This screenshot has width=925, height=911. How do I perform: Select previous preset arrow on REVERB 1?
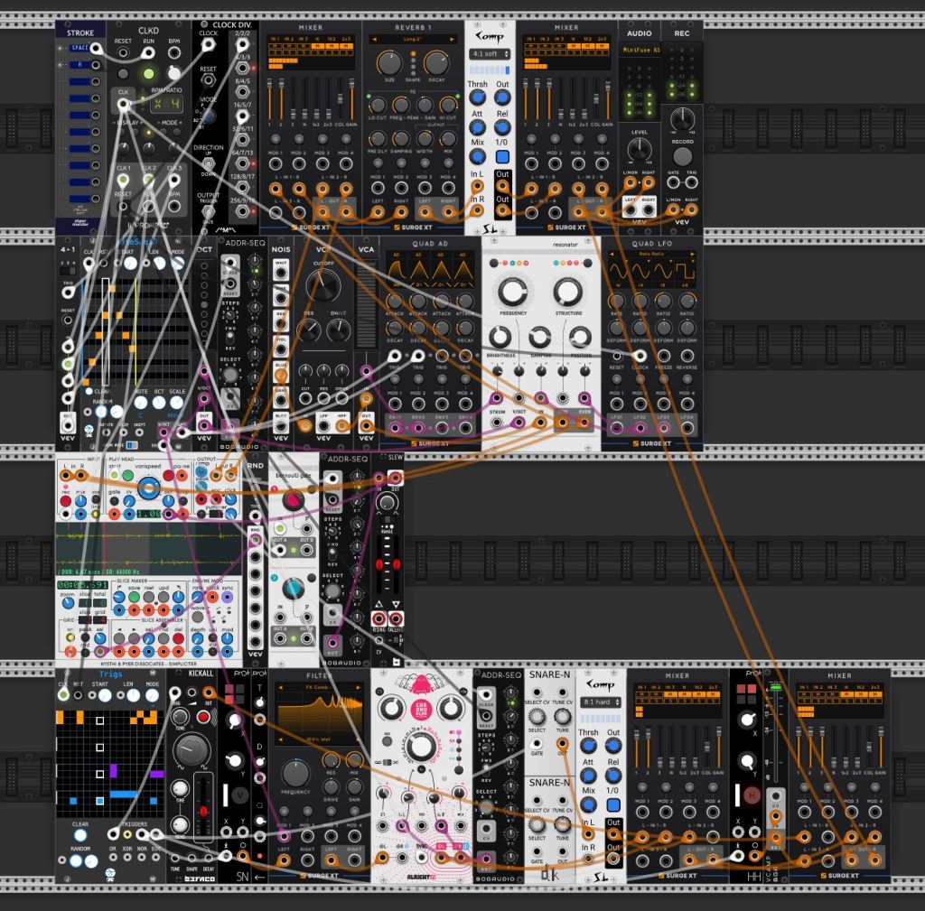pos(373,40)
